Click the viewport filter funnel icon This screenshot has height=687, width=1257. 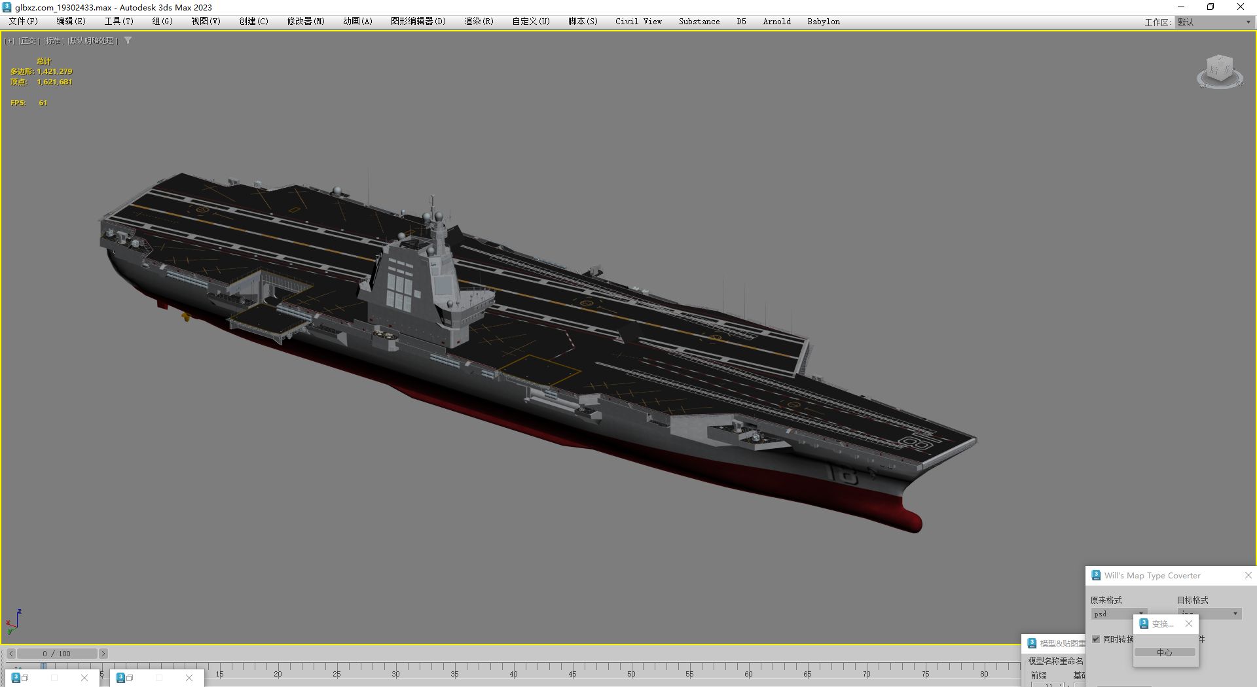point(128,41)
